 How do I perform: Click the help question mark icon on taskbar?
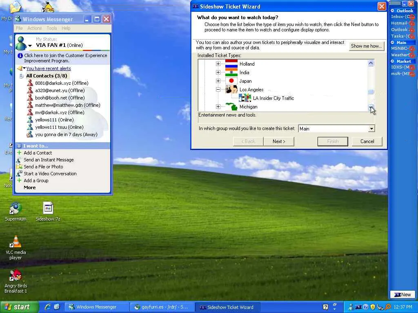pyautogui.click(x=325, y=307)
